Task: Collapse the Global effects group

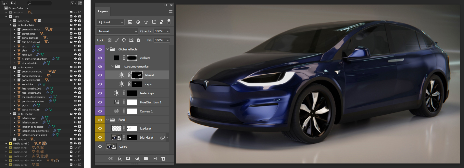Action: coord(107,49)
